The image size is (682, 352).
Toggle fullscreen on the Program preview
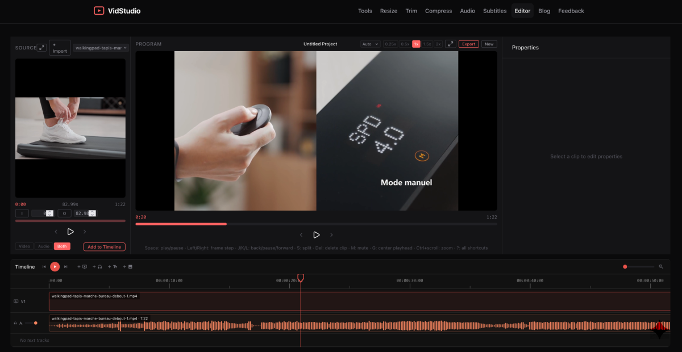pos(450,44)
